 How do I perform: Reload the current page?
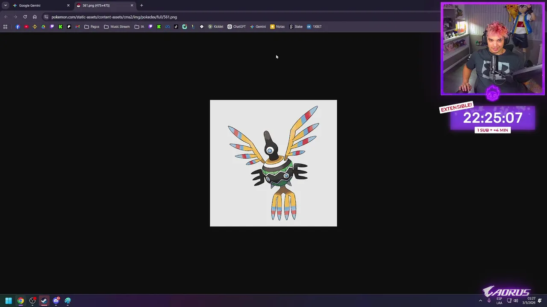pyautogui.click(x=25, y=17)
